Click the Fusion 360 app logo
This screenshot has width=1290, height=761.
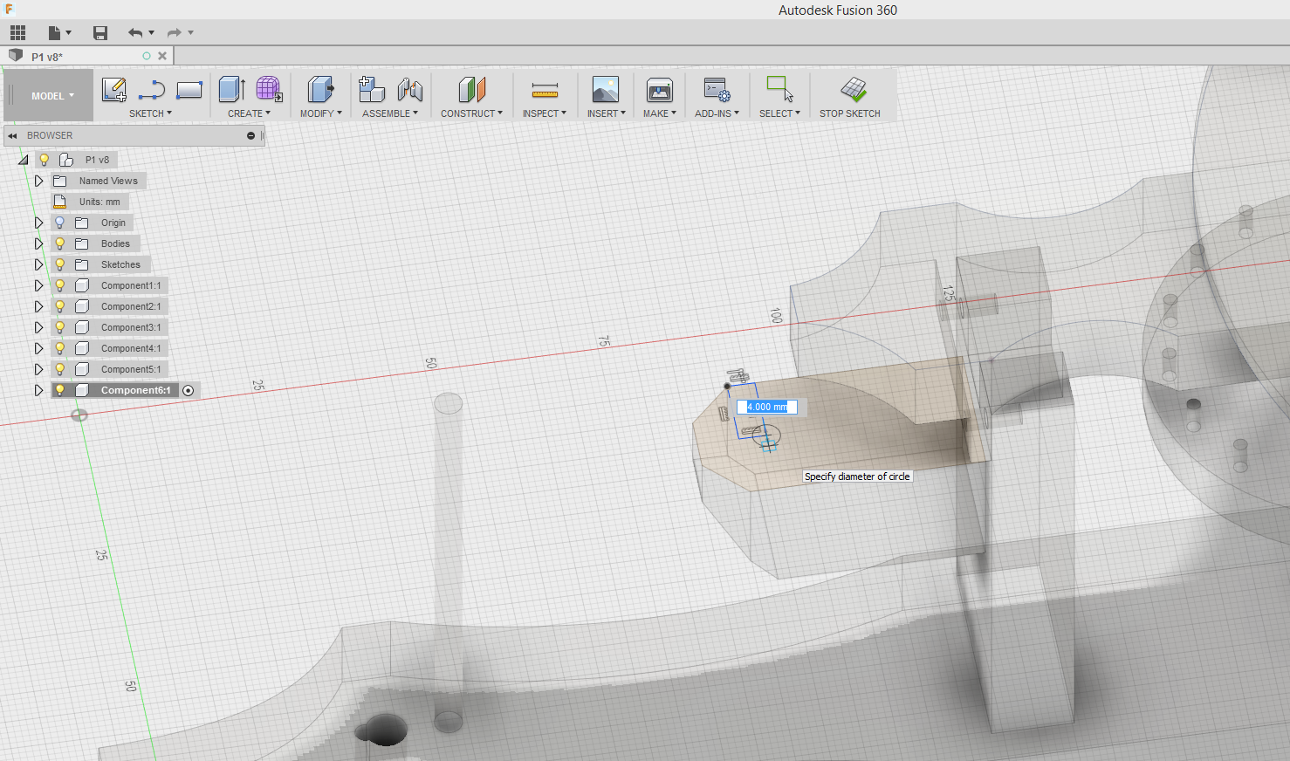point(9,9)
